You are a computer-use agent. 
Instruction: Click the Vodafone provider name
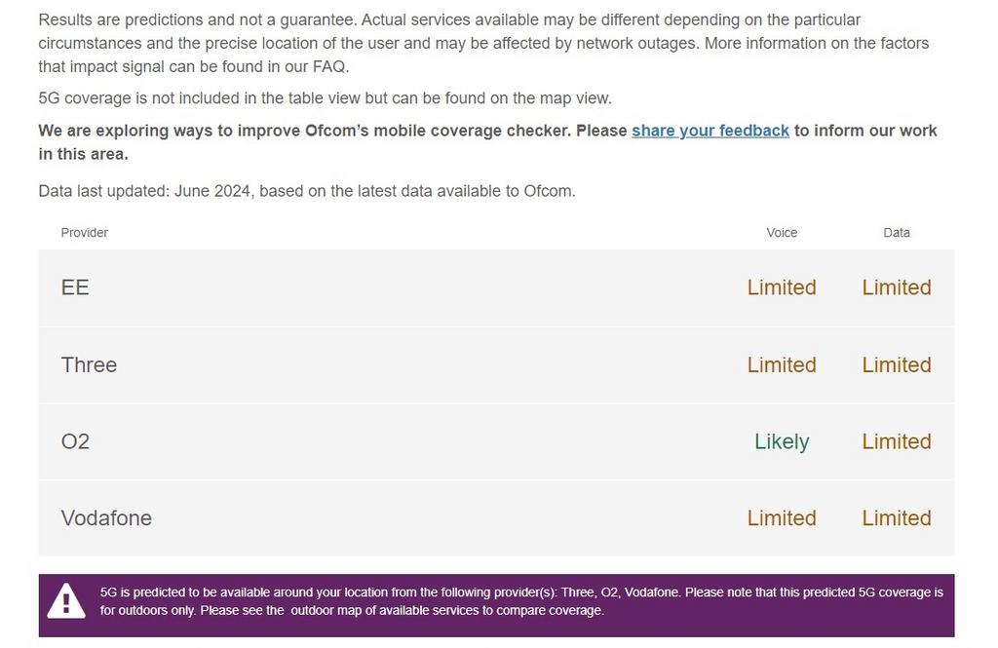point(106,518)
